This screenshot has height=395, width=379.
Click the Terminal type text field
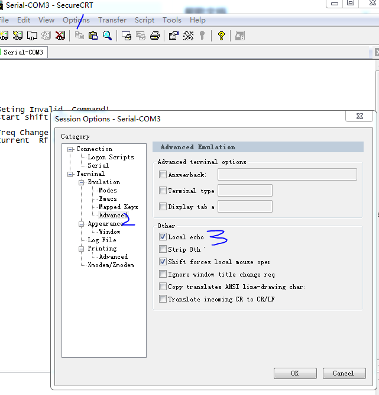tap(245, 191)
